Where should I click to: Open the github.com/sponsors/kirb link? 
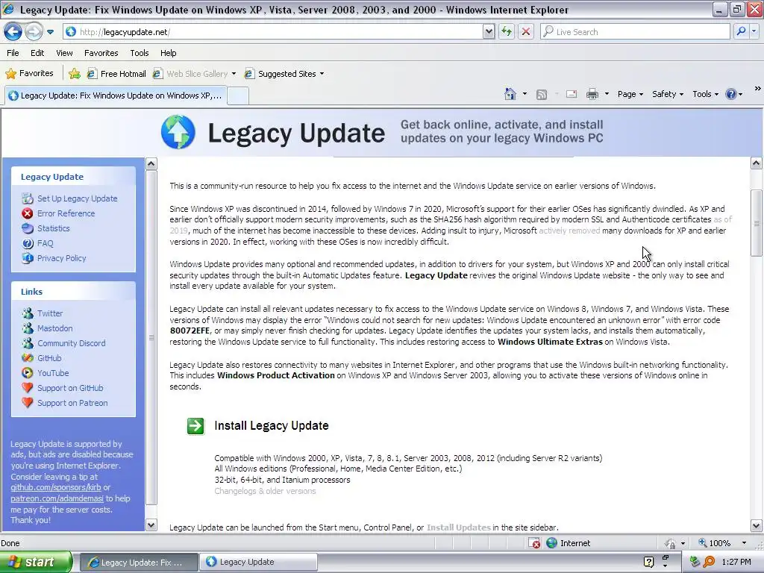pos(56,487)
